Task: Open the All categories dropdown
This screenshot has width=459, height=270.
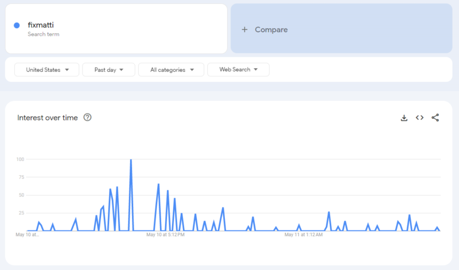Action: click(x=171, y=69)
